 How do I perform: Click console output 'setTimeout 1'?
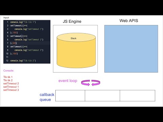(x=11, y=87)
